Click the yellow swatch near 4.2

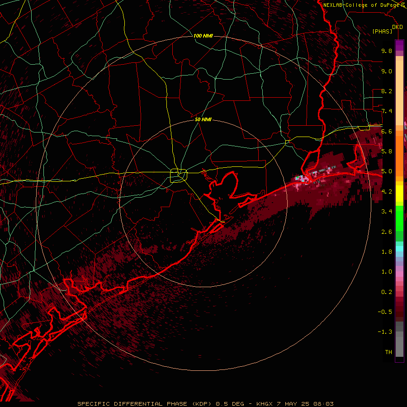(399, 194)
